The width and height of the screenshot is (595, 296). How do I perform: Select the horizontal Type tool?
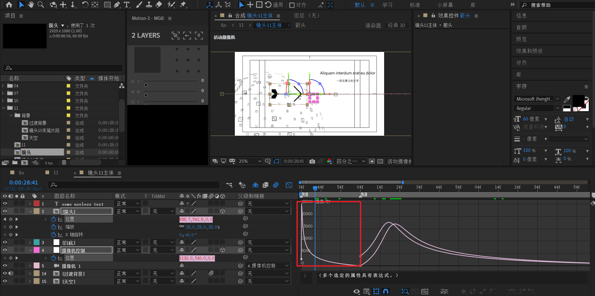click(x=126, y=5)
